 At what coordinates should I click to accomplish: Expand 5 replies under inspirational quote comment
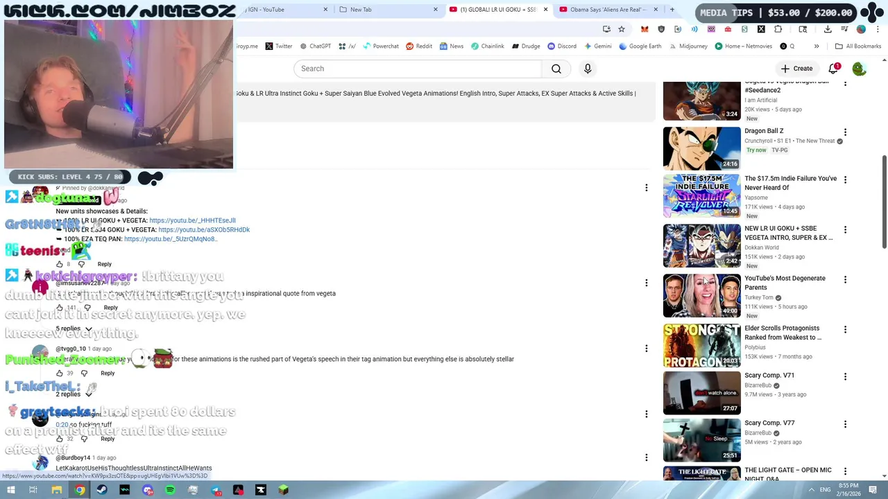coord(74,329)
